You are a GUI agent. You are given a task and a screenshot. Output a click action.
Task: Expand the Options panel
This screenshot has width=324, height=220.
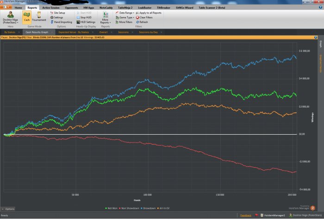pyautogui.click(x=8, y=209)
